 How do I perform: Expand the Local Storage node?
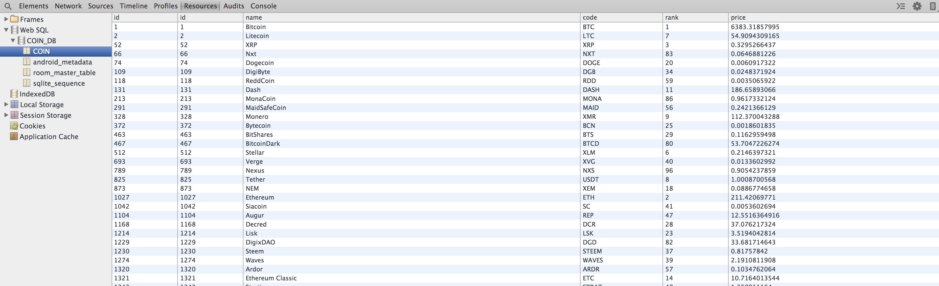pos(6,105)
